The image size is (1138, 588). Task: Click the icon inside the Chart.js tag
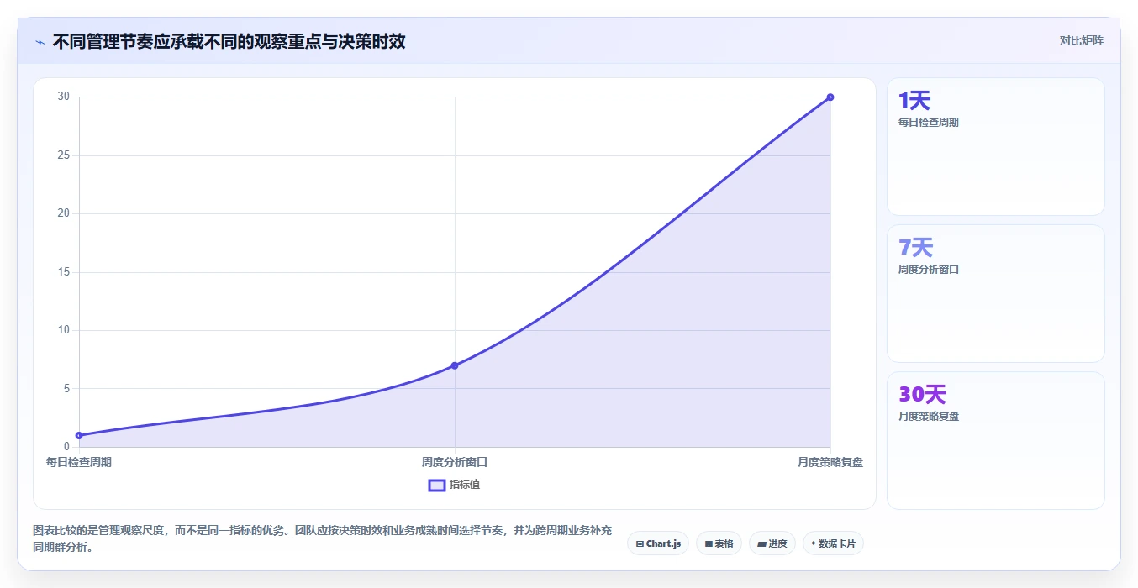pyautogui.click(x=640, y=544)
